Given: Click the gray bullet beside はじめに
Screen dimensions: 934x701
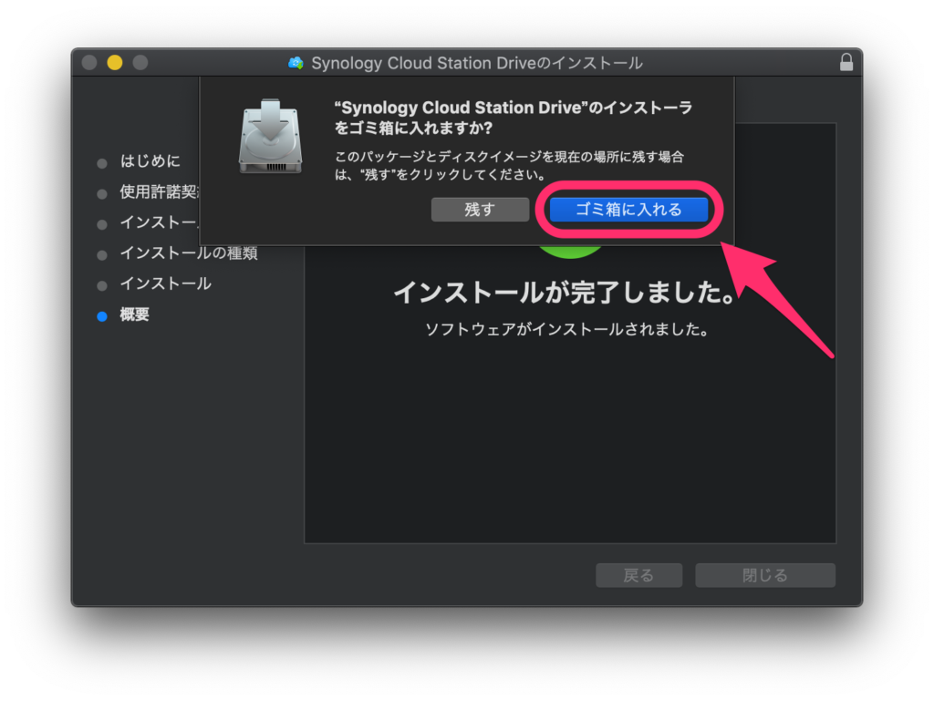Looking at the screenshot, I should click(102, 163).
